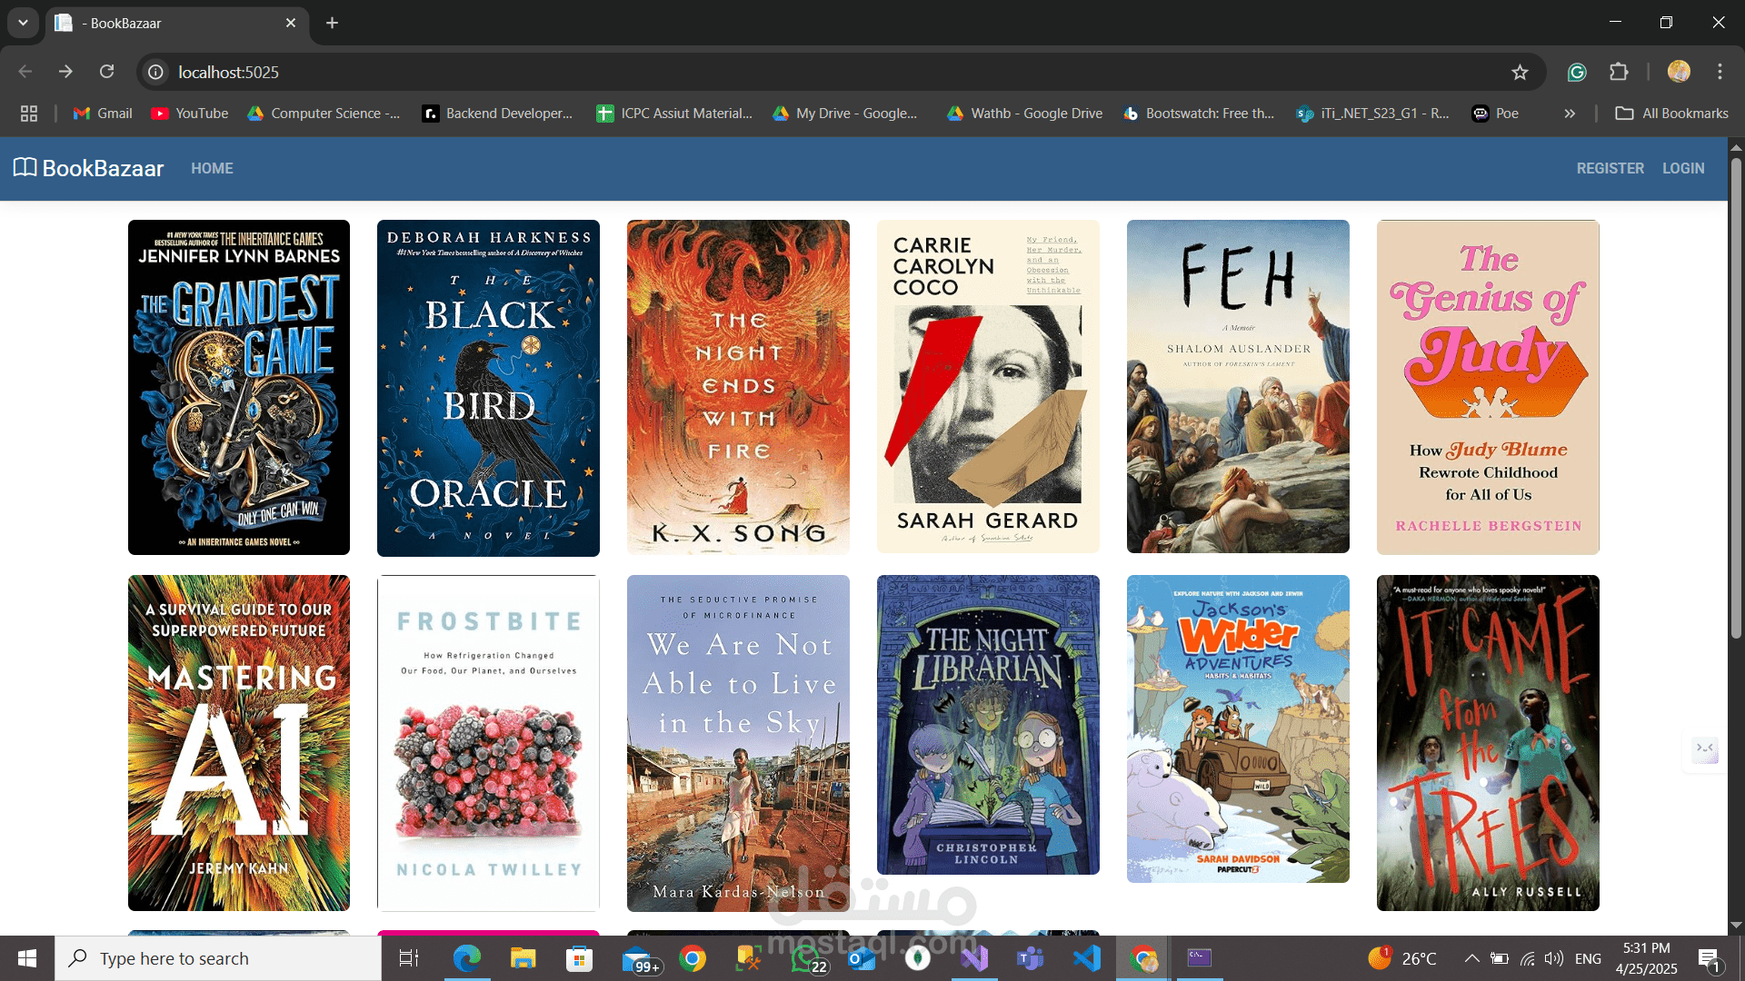Click the floating side widget icon
Screen dimensions: 1745x981
(x=1705, y=749)
